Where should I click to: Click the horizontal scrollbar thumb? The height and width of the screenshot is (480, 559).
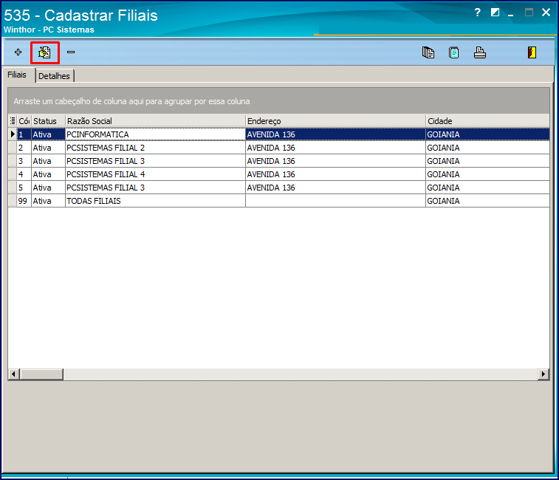tap(41, 374)
